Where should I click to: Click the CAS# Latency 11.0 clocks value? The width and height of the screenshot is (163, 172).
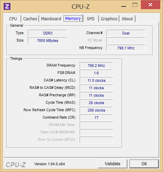pos(96,80)
